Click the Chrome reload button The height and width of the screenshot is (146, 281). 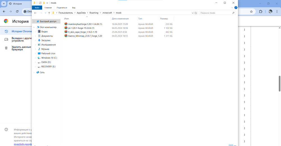point(17,11)
